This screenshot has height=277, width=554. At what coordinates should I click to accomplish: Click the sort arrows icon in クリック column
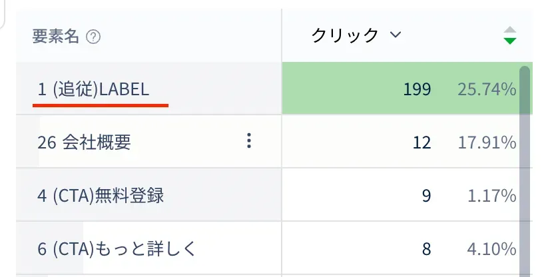[x=510, y=35]
